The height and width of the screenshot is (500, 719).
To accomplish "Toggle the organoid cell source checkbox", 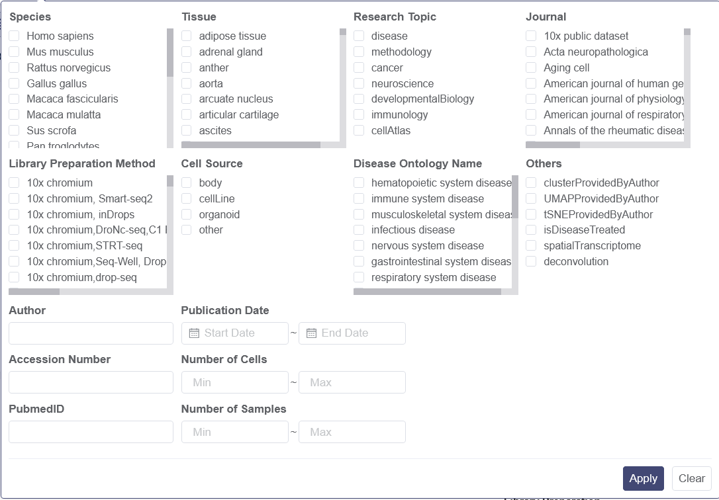I will [x=187, y=214].
